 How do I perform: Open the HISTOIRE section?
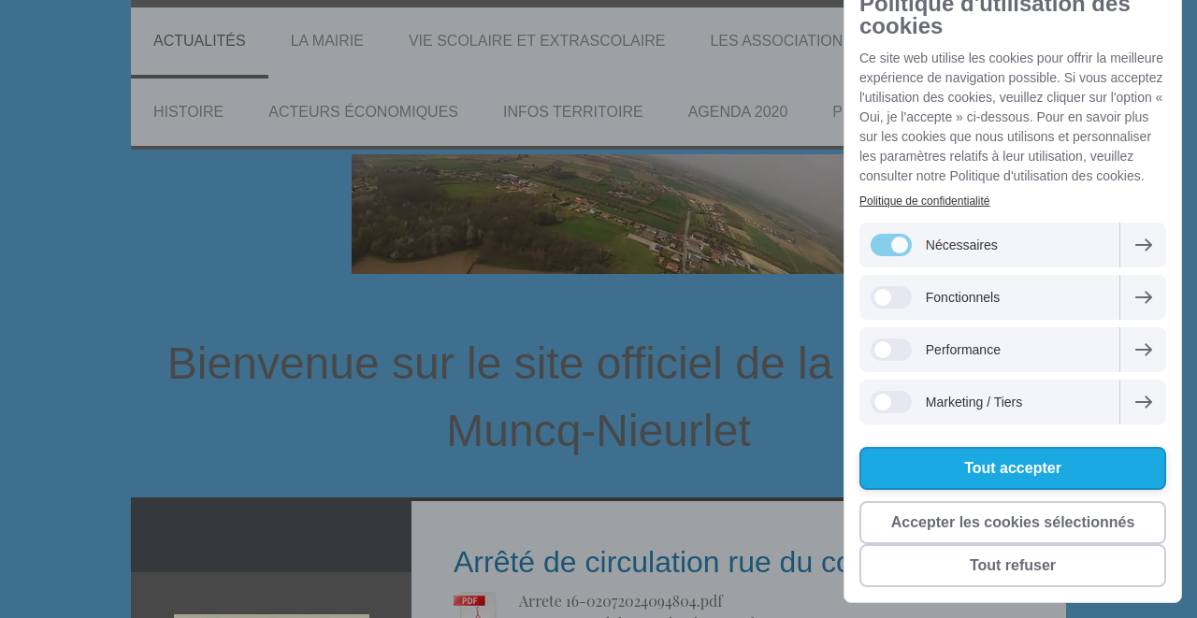pos(188,110)
